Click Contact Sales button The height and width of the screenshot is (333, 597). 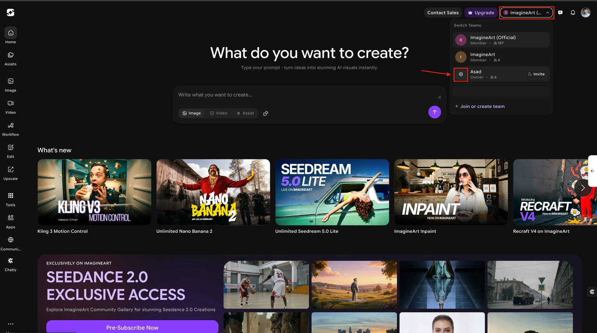443,12
